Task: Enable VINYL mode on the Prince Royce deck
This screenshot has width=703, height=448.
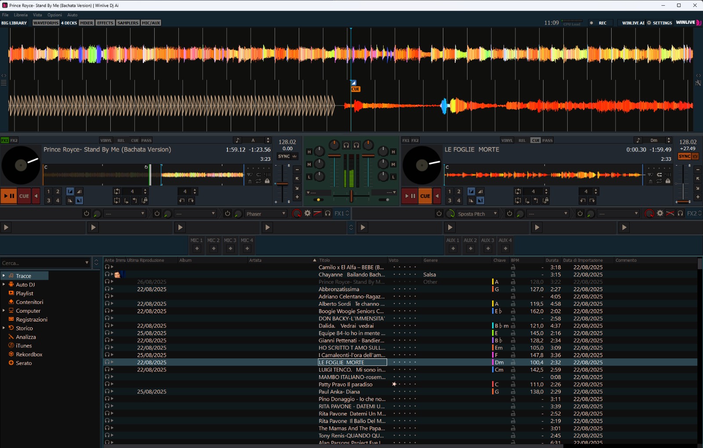Action: point(106,141)
